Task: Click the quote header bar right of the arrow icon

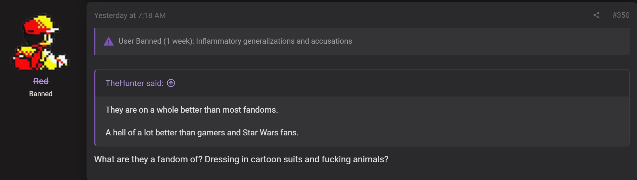Action: click(x=402, y=83)
